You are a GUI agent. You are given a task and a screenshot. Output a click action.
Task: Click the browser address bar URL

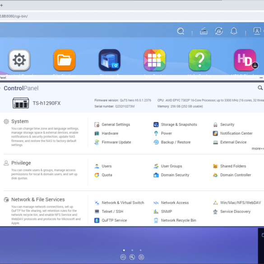pos(14,16)
